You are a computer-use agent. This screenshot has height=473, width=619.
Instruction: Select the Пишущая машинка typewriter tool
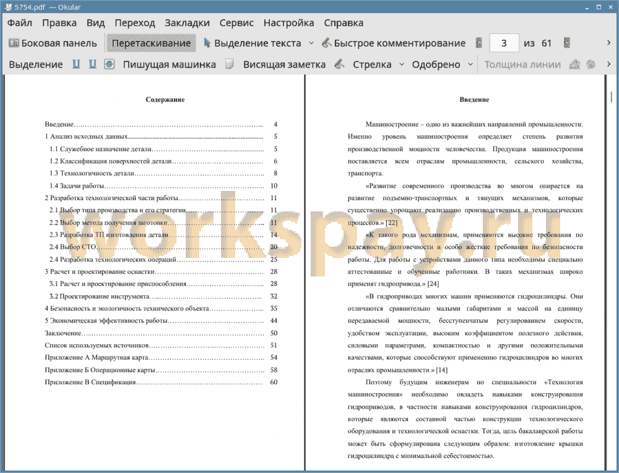[x=170, y=64]
